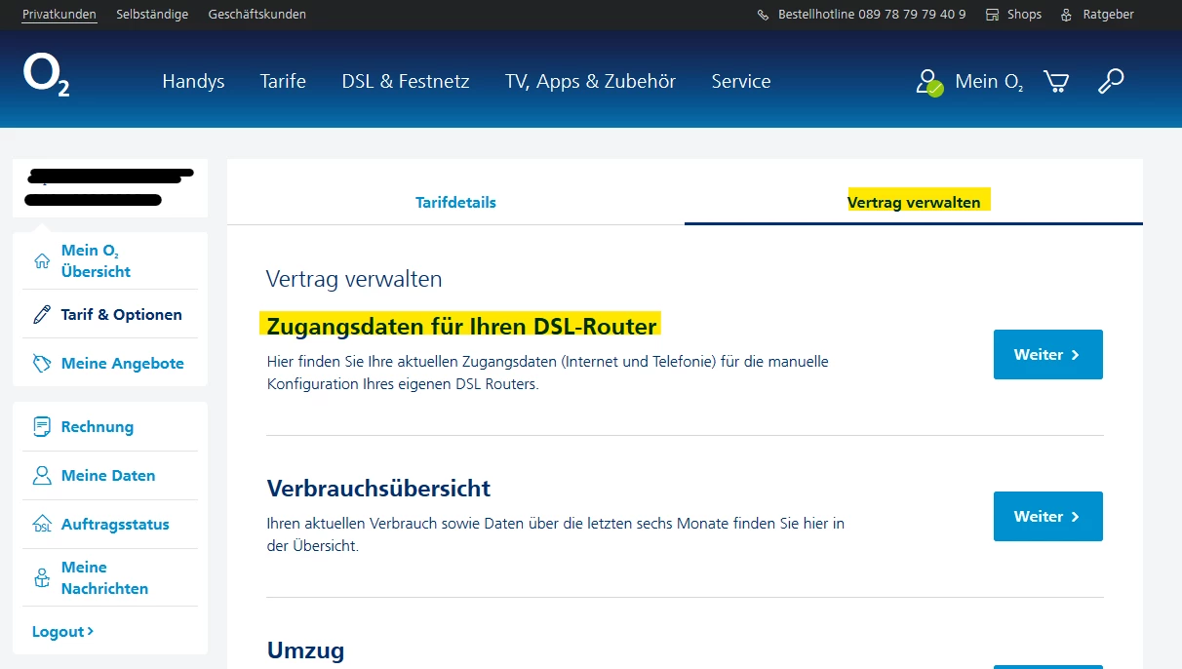Viewport: 1182px width, 669px height.
Task: Click the invoice icon beside Rechnung
Action: (42, 426)
